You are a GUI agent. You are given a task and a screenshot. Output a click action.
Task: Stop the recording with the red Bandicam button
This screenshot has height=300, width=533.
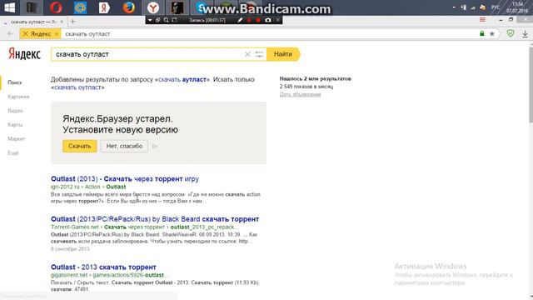click(258, 20)
